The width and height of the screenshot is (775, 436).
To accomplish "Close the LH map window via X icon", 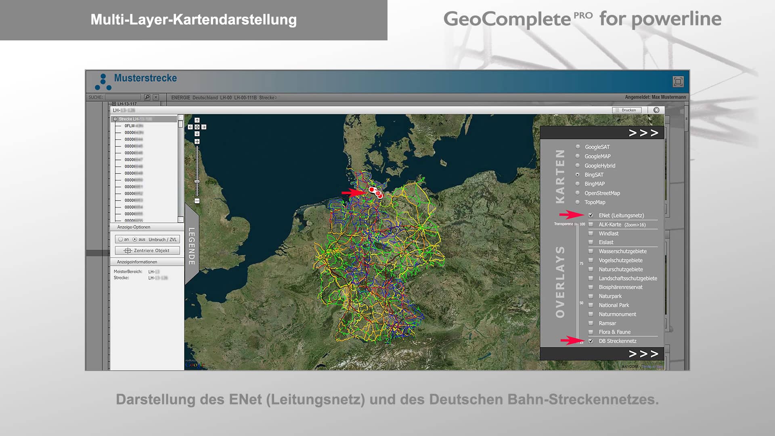I will coord(657,110).
